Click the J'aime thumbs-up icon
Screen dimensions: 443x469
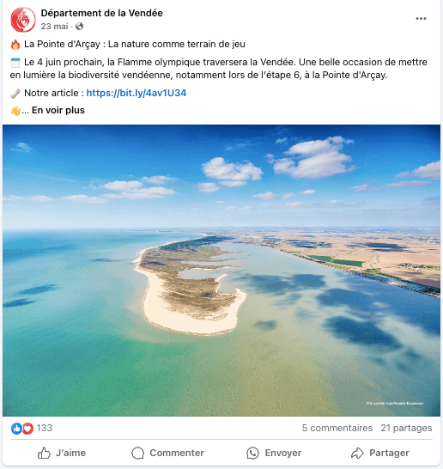click(44, 453)
